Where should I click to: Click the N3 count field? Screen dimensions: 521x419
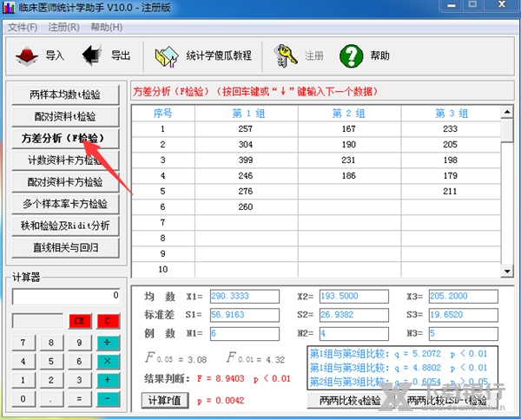click(x=463, y=334)
